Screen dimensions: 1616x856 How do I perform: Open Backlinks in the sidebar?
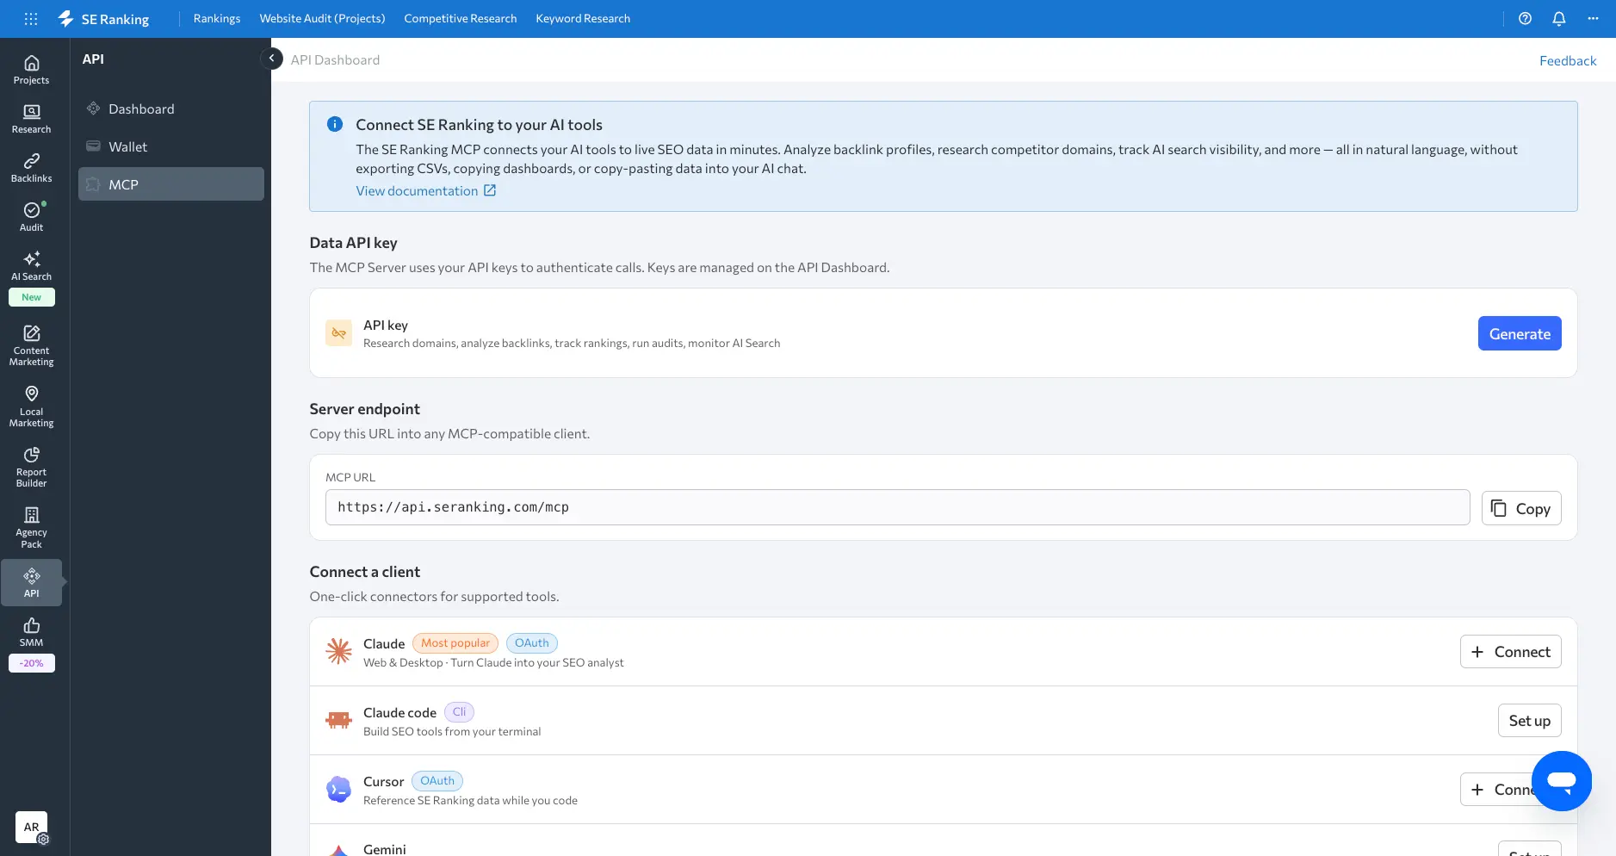(x=31, y=168)
